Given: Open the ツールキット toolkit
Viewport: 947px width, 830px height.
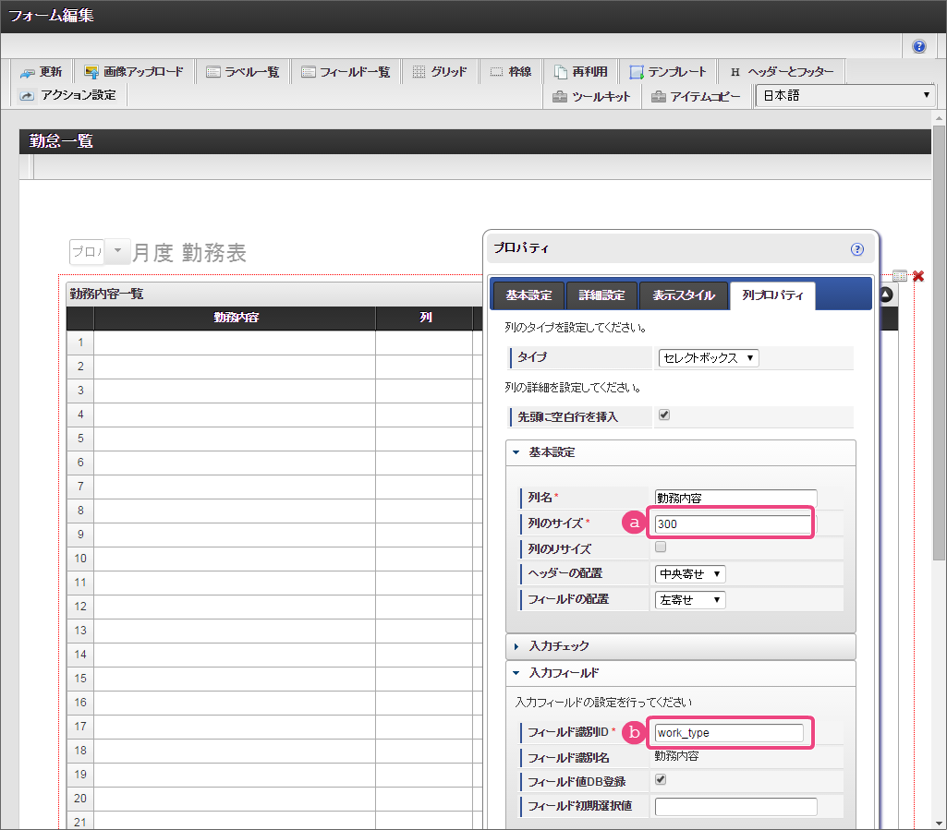Looking at the screenshot, I should coord(591,96).
